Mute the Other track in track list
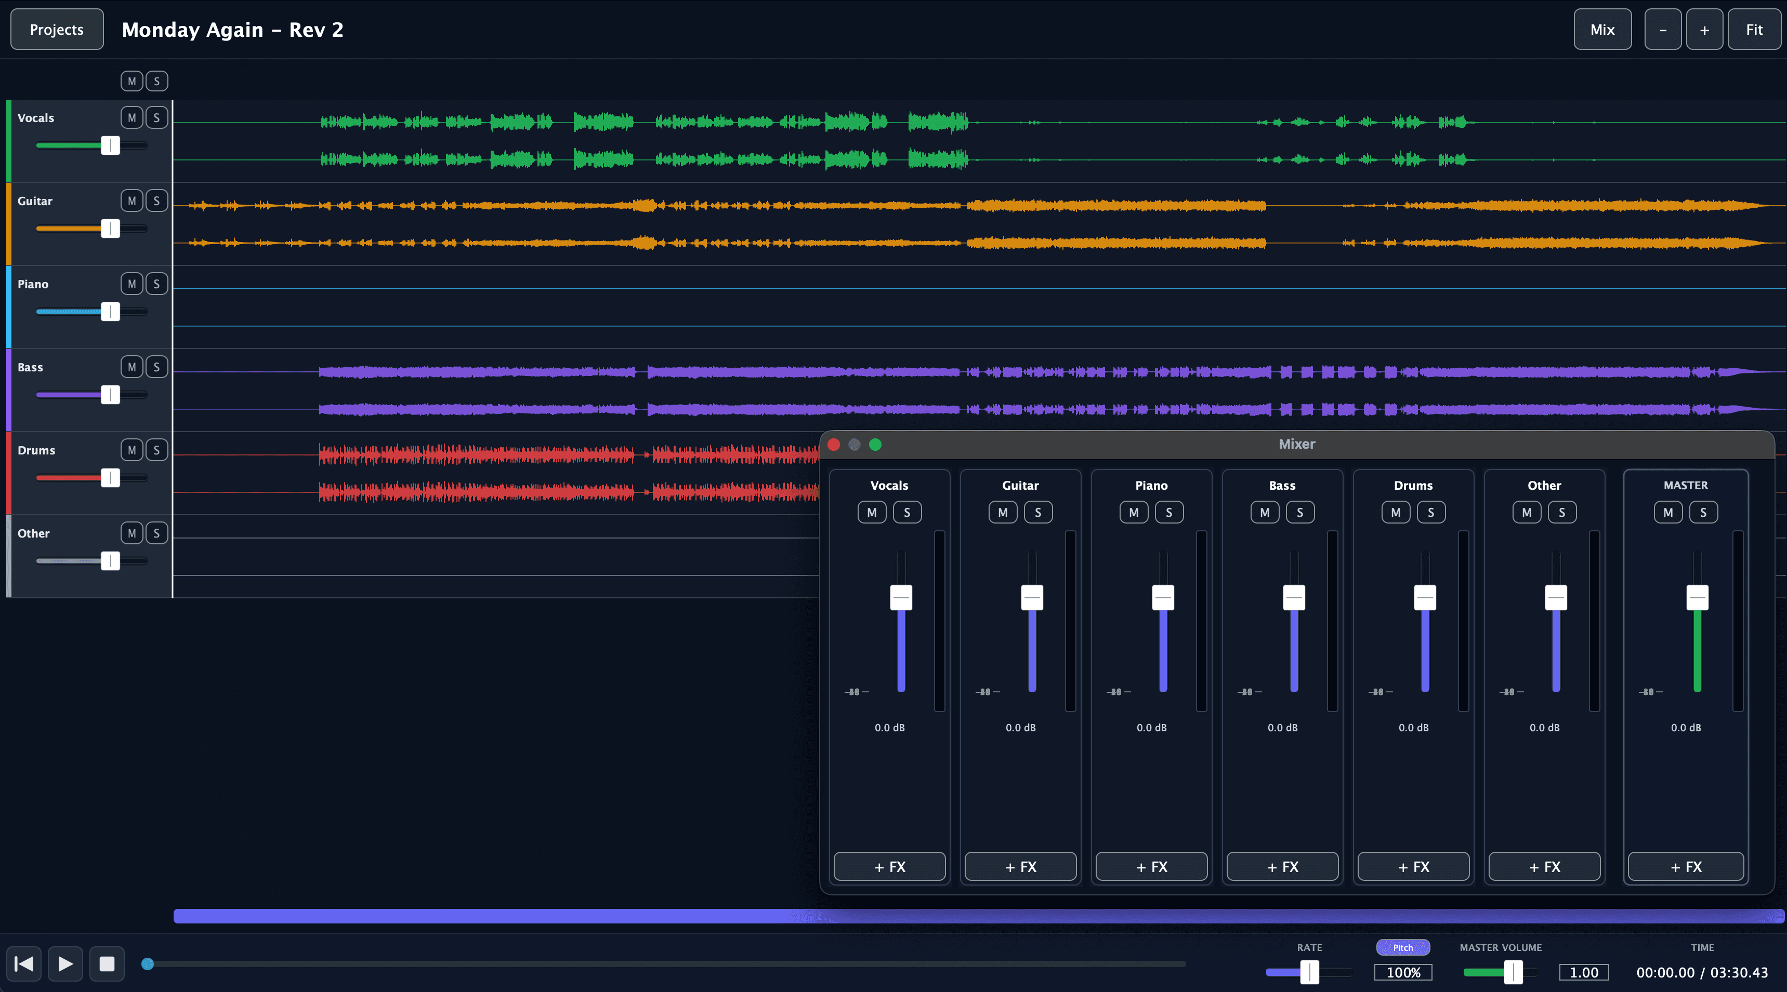The height and width of the screenshot is (992, 1787). coord(132,533)
